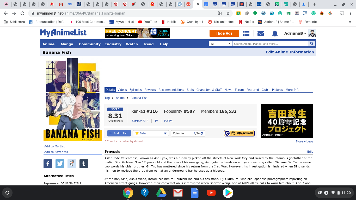The height and width of the screenshot is (200, 356).
Task: Share on Facebook icon
Action: (48, 164)
